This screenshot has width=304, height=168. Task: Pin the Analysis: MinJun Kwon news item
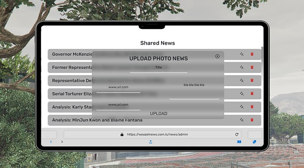tap(241, 120)
